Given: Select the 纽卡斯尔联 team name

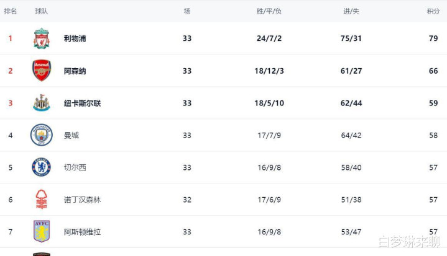Looking at the screenshot, I should coord(83,103).
